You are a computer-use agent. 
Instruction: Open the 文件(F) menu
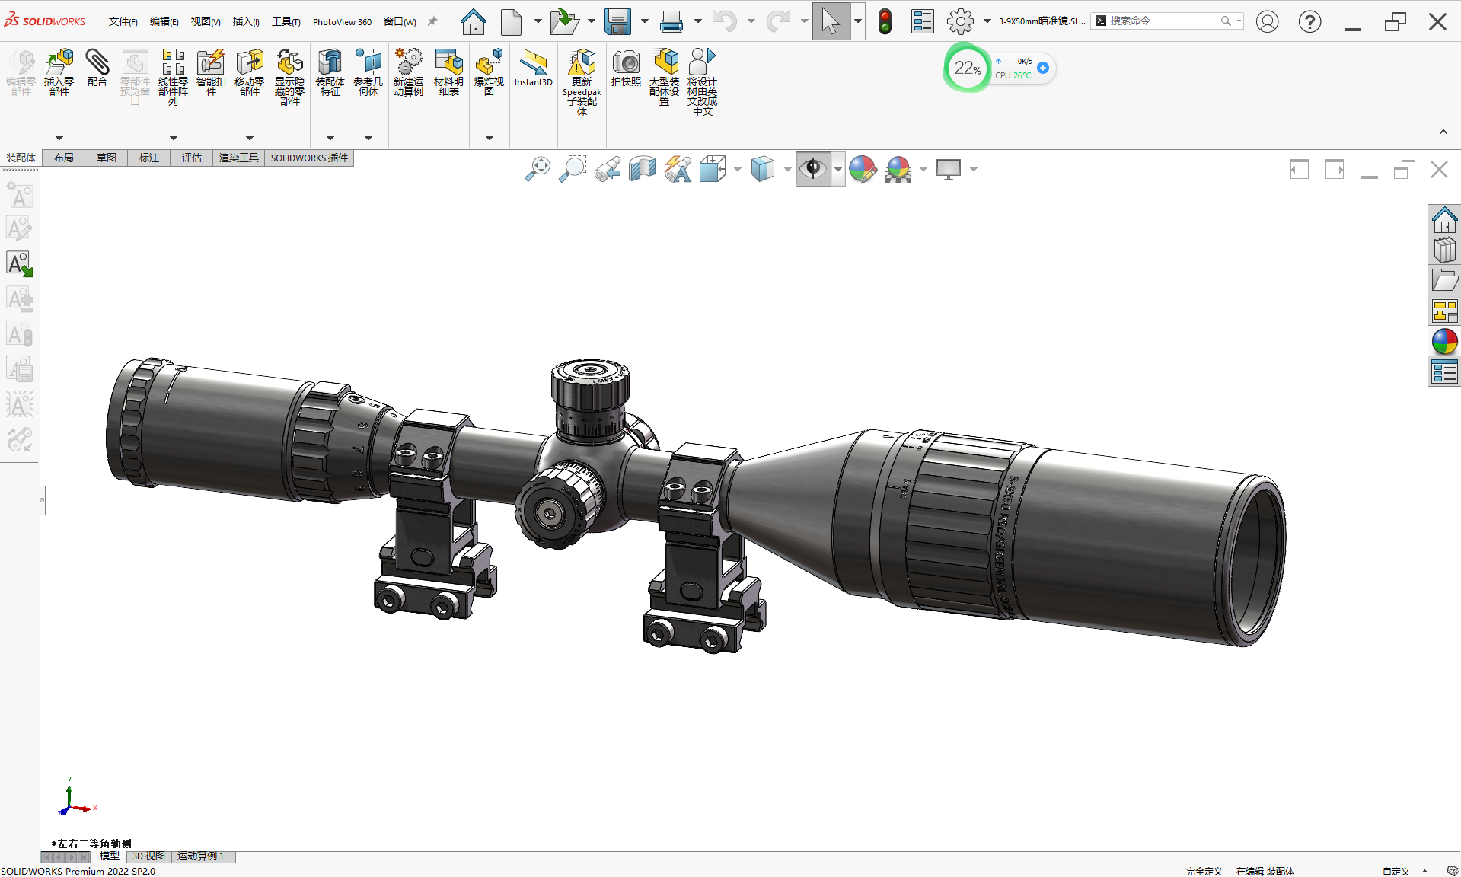click(x=123, y=21)
